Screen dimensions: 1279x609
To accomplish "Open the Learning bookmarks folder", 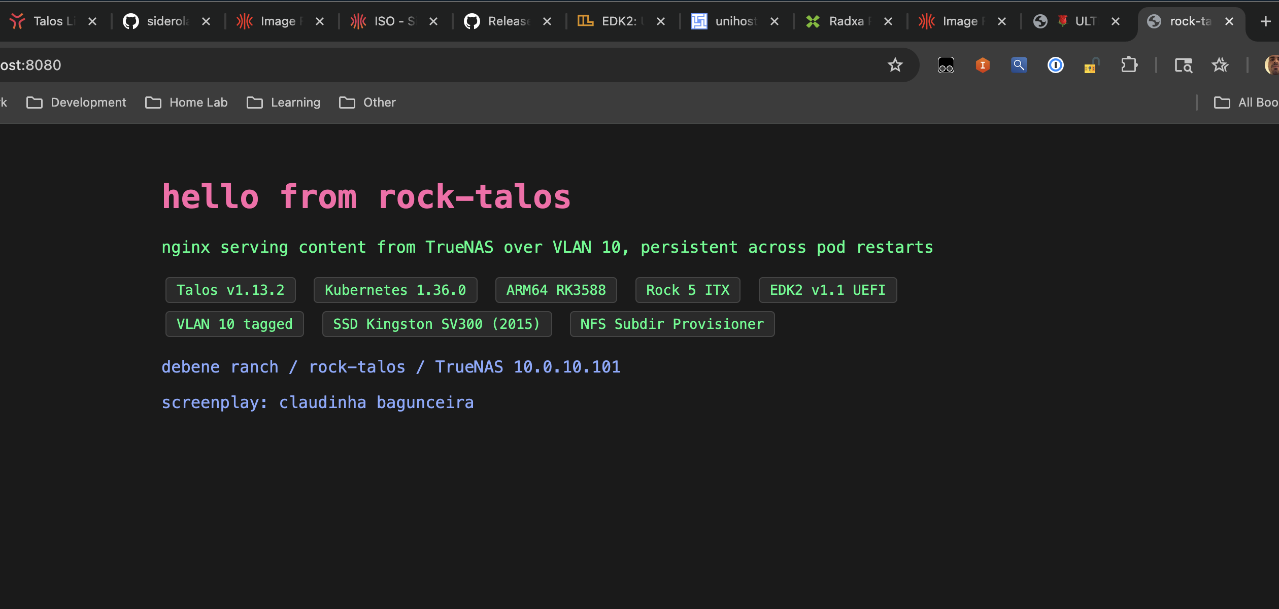I will pos(284,103).
